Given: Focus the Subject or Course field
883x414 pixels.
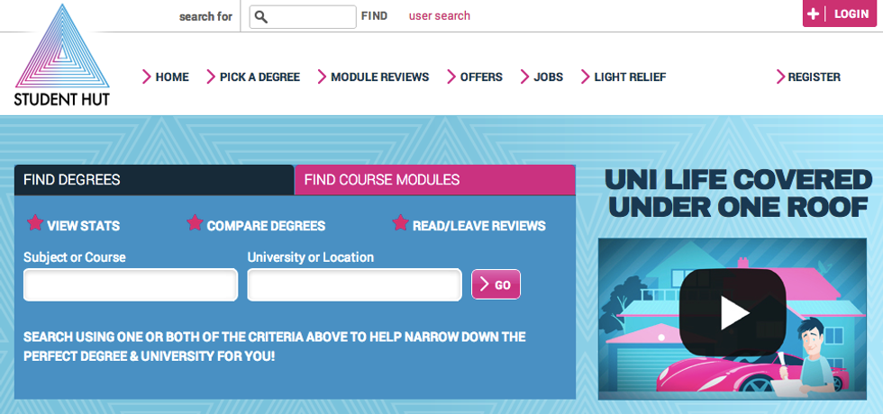Looking at the screenshot, I should tap(131, 284).
